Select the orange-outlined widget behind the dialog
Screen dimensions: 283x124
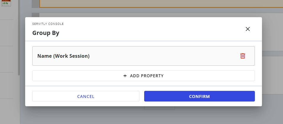161,4
